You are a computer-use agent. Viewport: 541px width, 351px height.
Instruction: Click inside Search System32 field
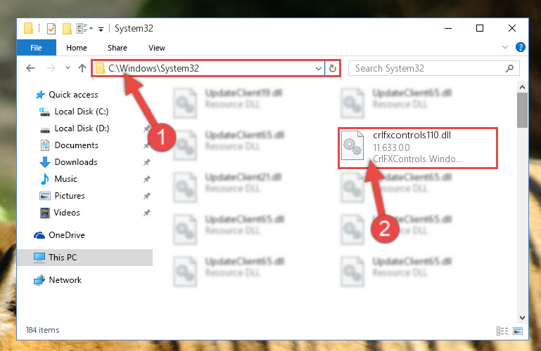[x=428, y=69]
